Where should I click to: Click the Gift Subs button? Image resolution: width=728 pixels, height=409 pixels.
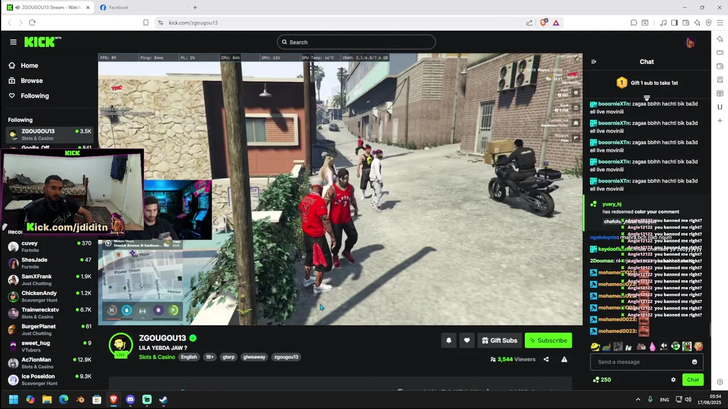[x=499, y=340]
